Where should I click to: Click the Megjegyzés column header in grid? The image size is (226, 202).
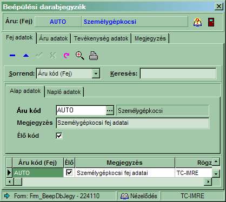[125, 163]
